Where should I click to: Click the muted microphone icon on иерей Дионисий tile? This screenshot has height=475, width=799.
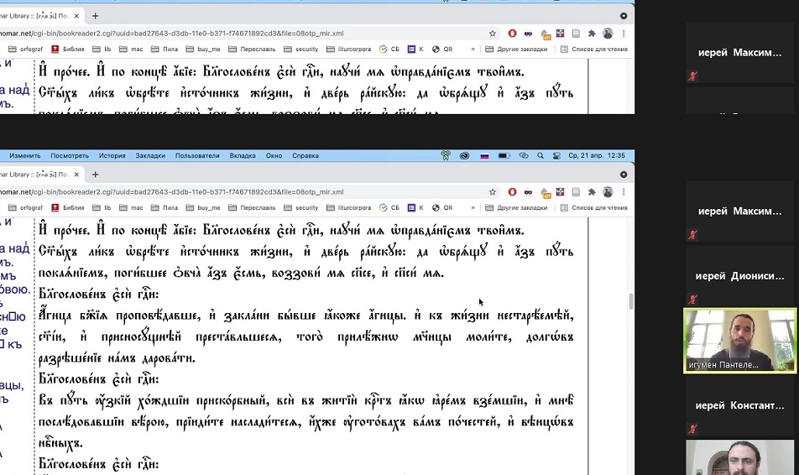(x=693, y=300)
